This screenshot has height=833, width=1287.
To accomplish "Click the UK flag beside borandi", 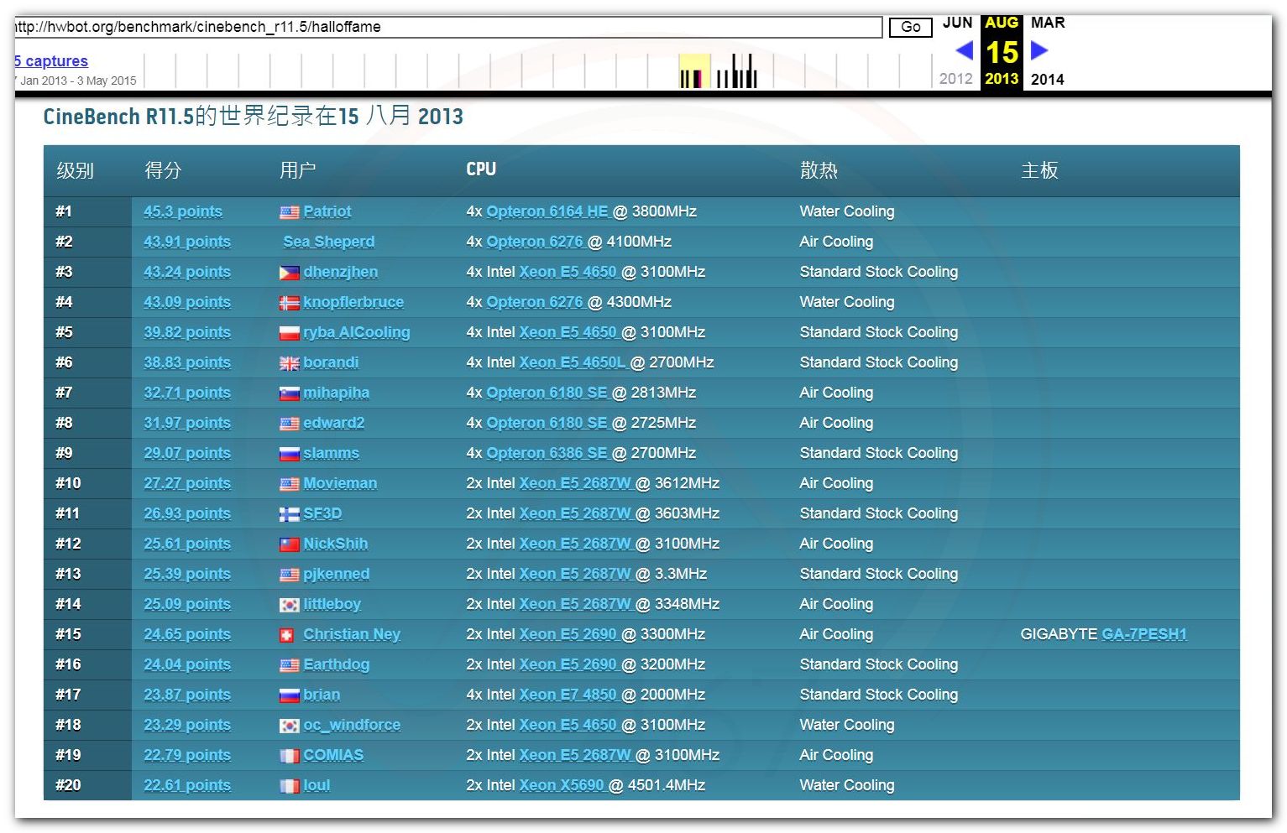I will (289, 363).
